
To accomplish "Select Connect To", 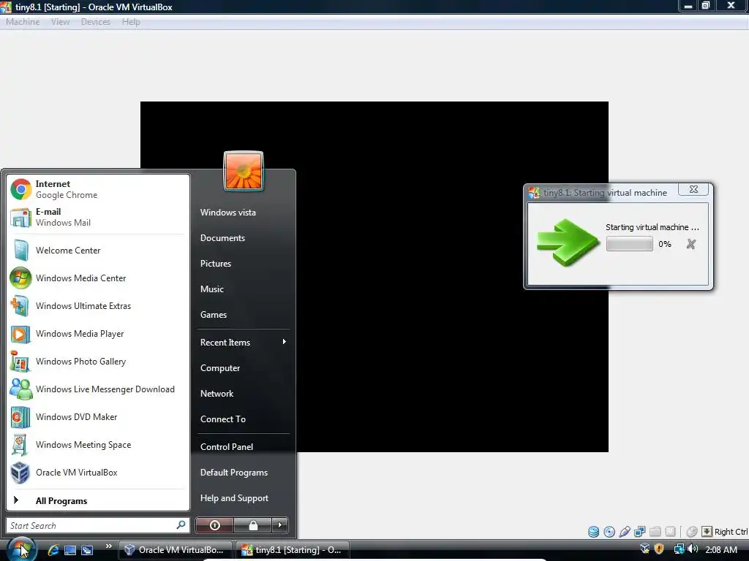I will [223, 419].
